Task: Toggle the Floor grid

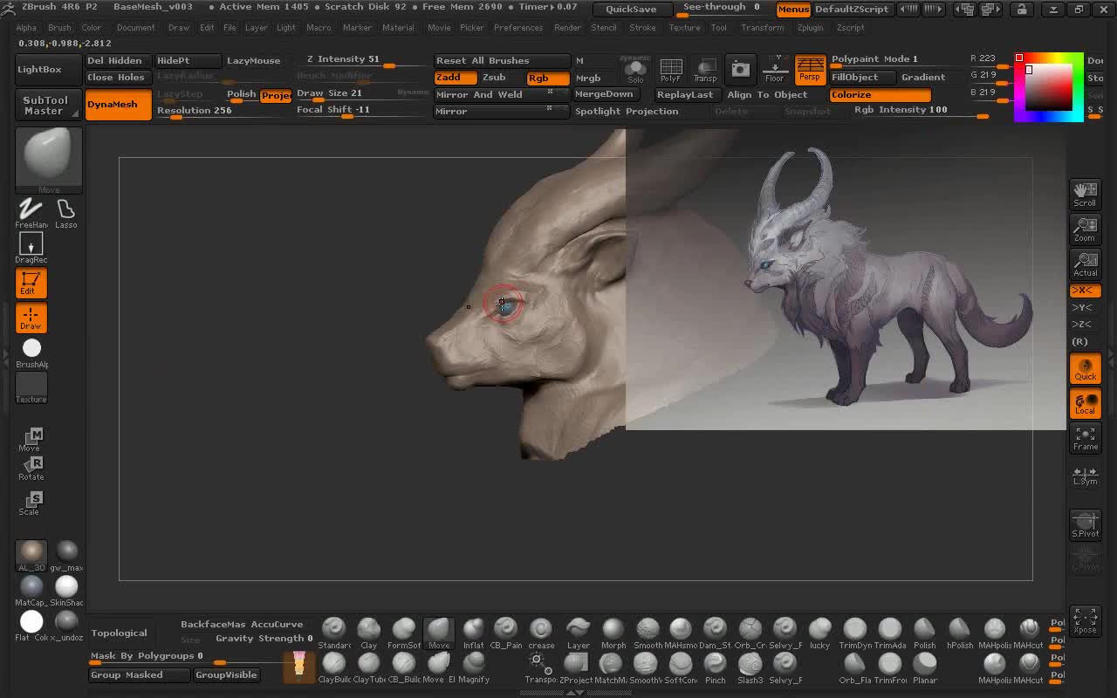Action: (774, 69)
